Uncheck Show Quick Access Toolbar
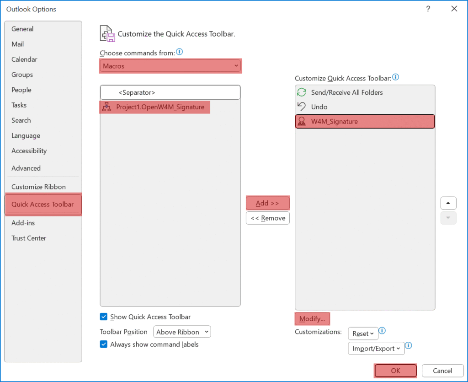Image resolution: width=468 pixels, height=382 pixels. coord(104,317)
